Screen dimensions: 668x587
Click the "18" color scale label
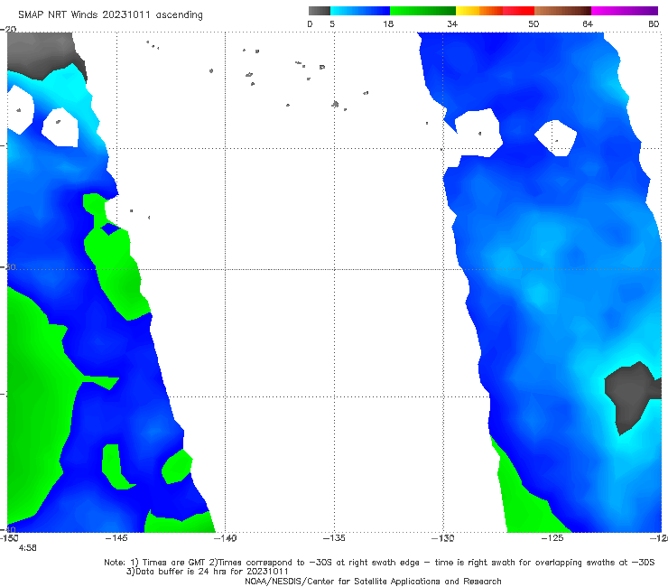pyautogui.click(x=388, y=23)
